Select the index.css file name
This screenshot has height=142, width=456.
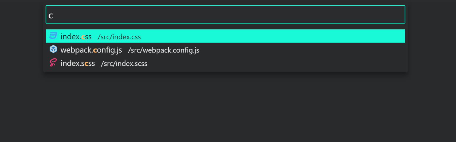pyautogui.click(x=76, y=37)
